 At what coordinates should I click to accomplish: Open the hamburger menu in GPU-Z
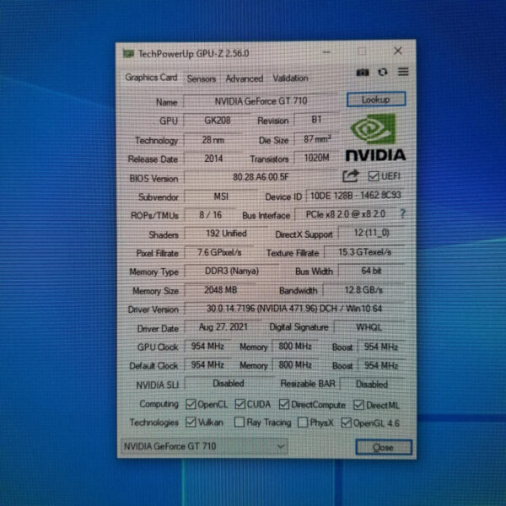pos(403,72)
